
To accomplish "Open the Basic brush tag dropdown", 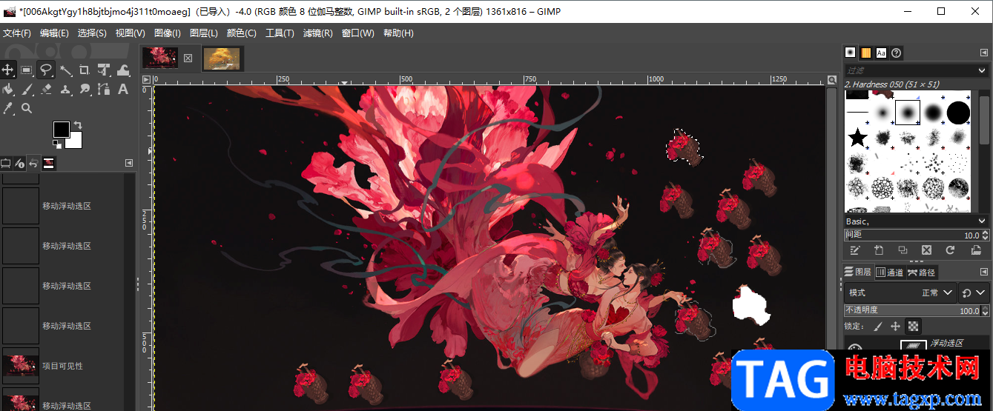I will pos(983,221).
